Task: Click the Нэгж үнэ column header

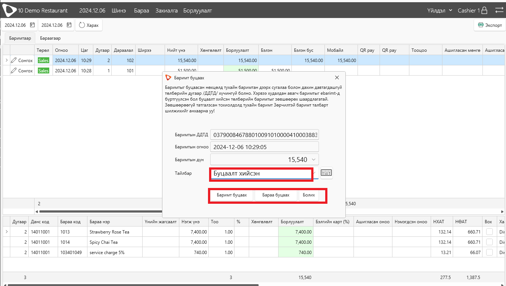Action: pos(194,221)
